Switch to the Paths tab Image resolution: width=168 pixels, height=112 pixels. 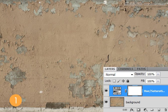click(x=141, y=69)
